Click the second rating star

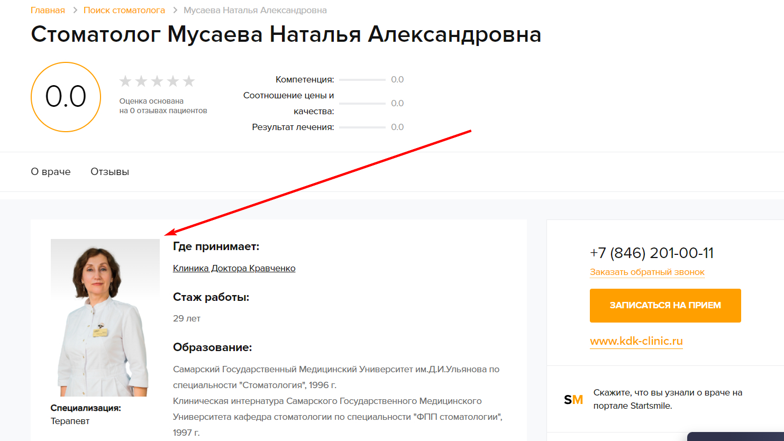[x=141, y=81]
